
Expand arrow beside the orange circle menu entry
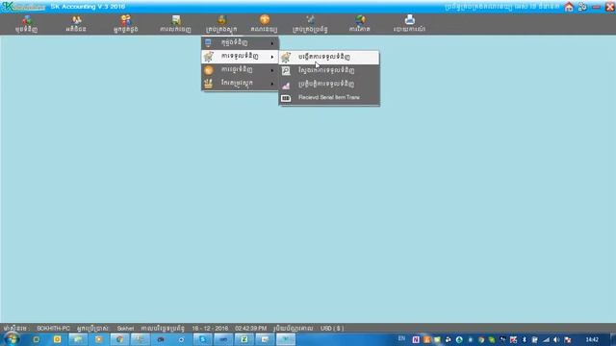pyautogui.click(x=272, y=70)
